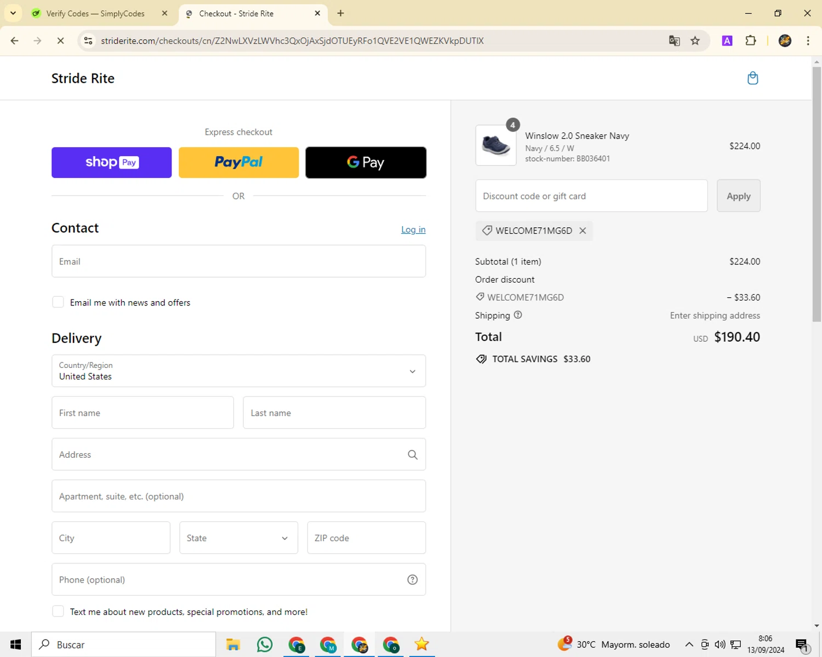The image size is (822, 657).
Task: Switch to Verify Codes SimplyCodes tab
Action: click(x=95, y=13)
